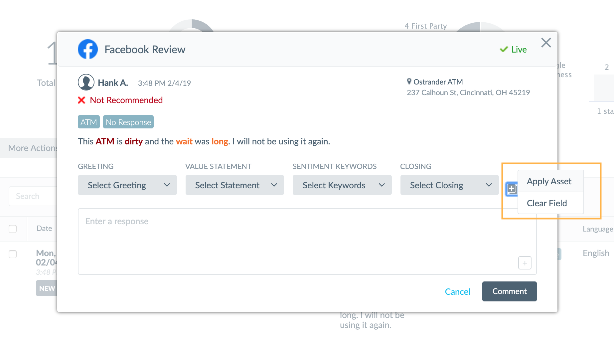
Task: Click the Ostrander ATM location name
Action: click(x=438, y=82)
